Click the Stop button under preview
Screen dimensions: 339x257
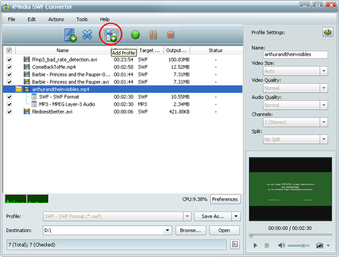(x=267, y=246)
